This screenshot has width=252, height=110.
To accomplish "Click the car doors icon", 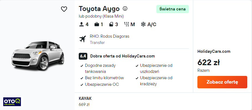I will (x=111, y=24).
